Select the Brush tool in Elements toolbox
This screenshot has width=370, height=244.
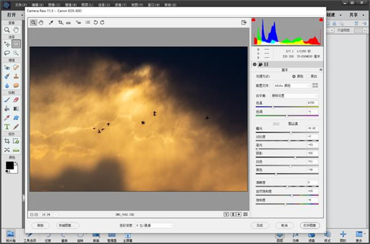[7, 100]
